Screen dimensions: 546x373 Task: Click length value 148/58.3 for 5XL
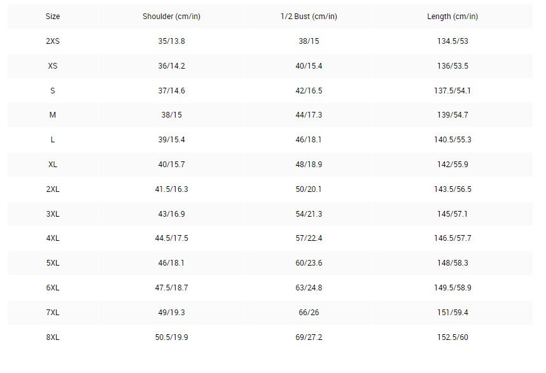tap(452, 263)
